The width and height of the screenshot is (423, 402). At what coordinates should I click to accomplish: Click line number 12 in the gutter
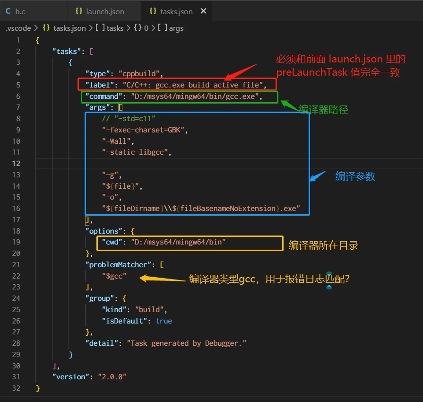coord(16,164)
